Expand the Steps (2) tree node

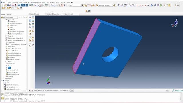point(5,36)
